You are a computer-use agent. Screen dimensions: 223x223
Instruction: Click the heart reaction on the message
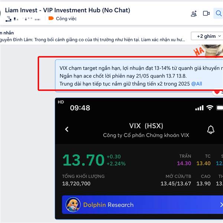(217, 92)
